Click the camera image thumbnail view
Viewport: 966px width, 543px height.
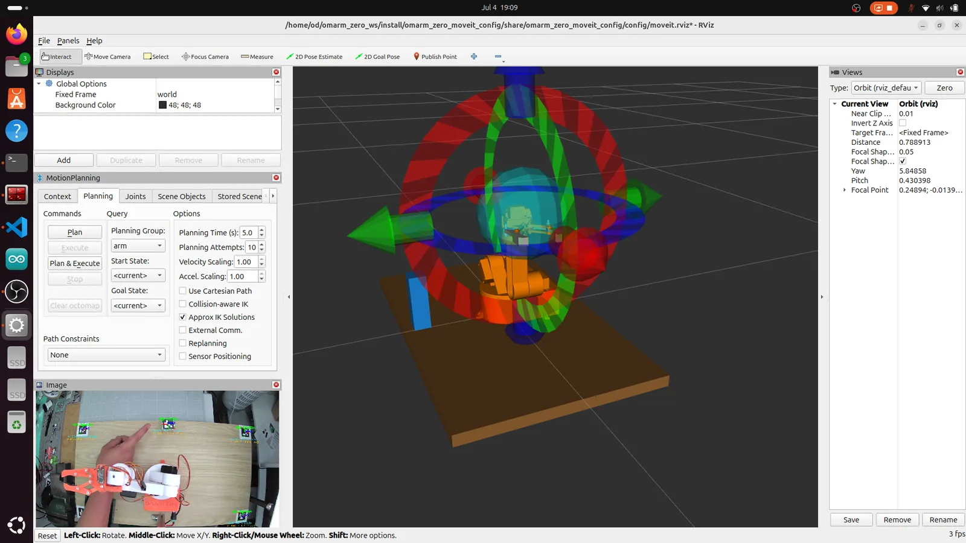[157, 459]
